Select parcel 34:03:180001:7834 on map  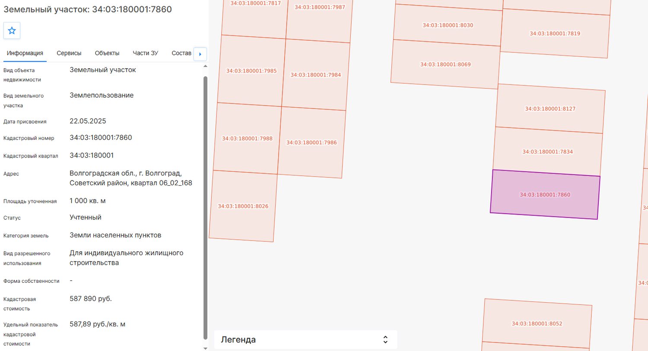coord(547,152)
